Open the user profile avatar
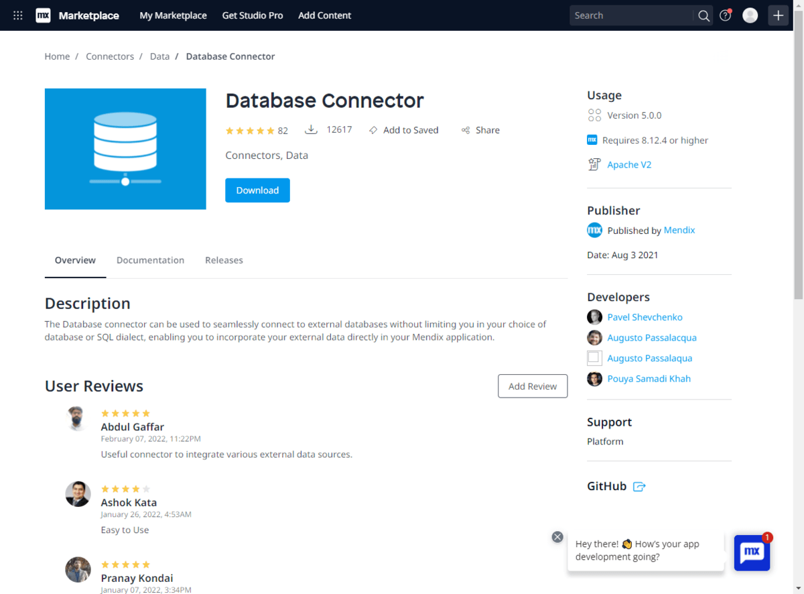The image size is (804, 594). [750, 15]
